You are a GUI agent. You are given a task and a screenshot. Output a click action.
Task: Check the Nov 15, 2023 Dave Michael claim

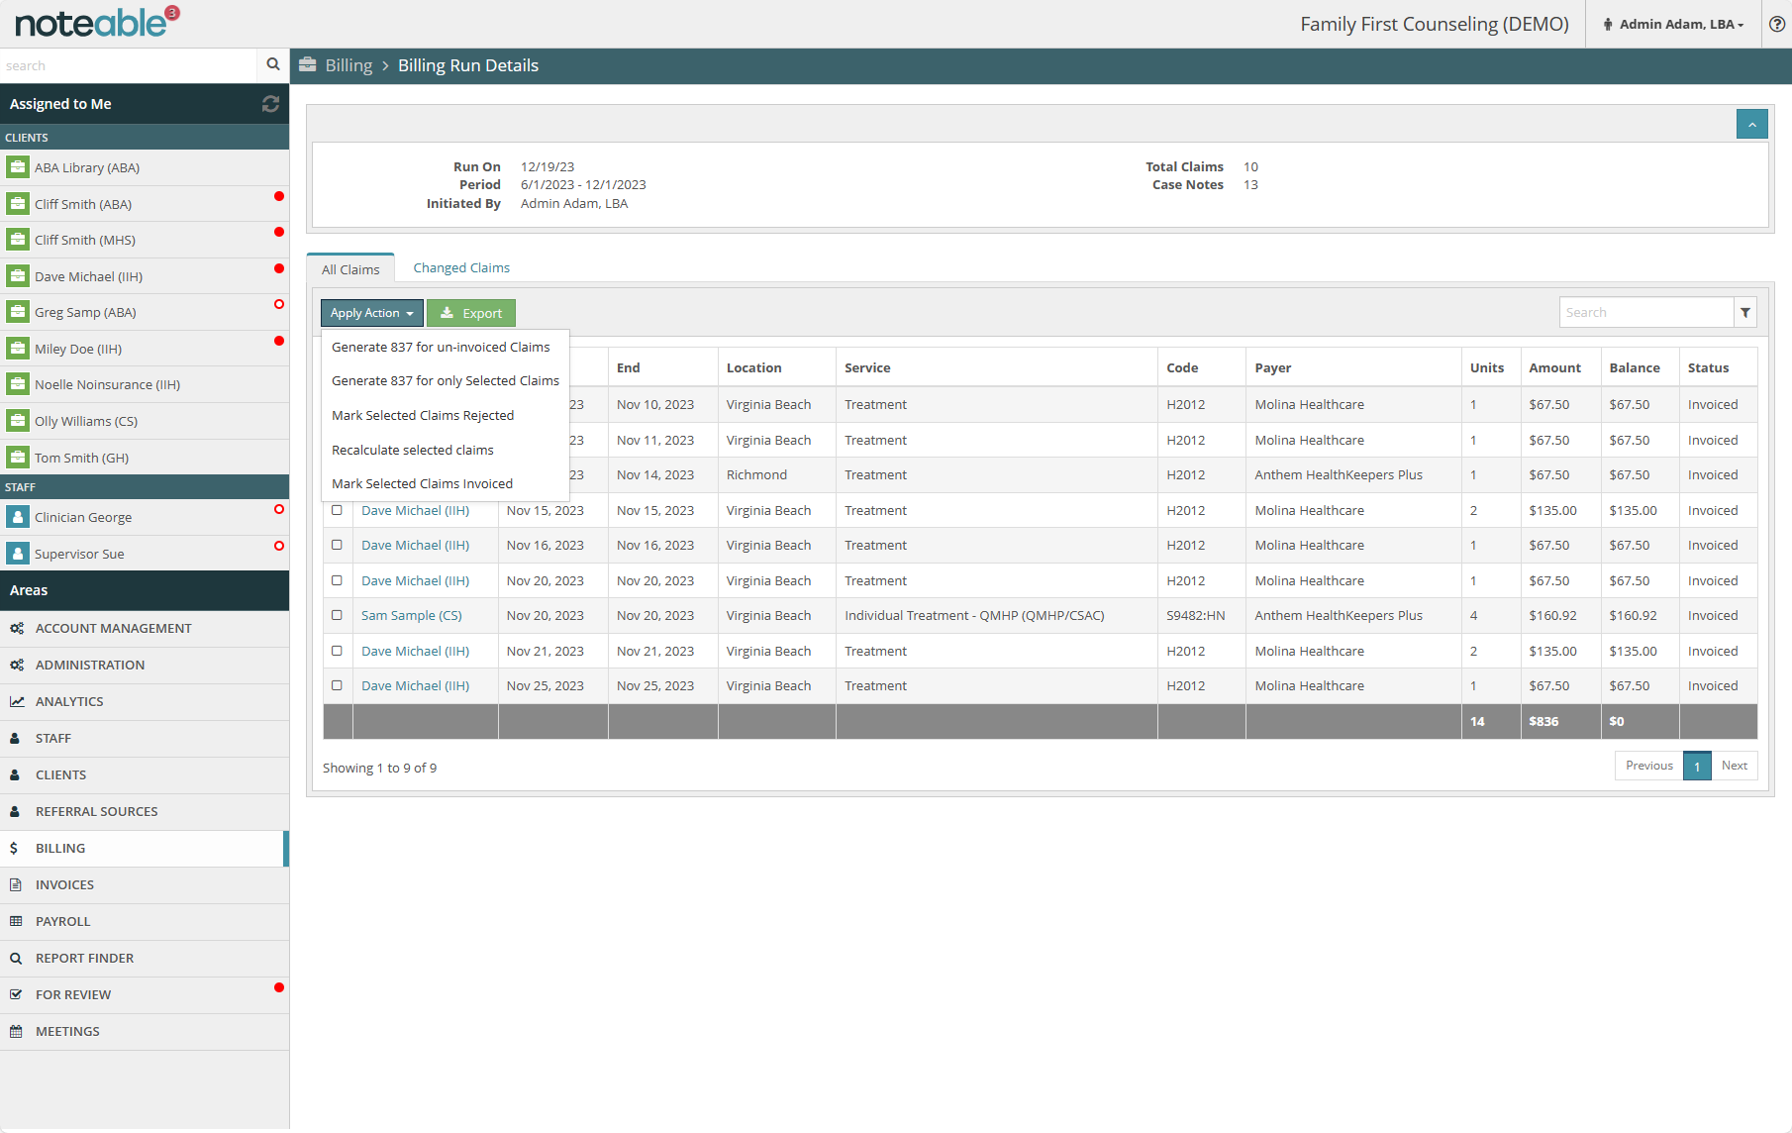pos(337,510)
